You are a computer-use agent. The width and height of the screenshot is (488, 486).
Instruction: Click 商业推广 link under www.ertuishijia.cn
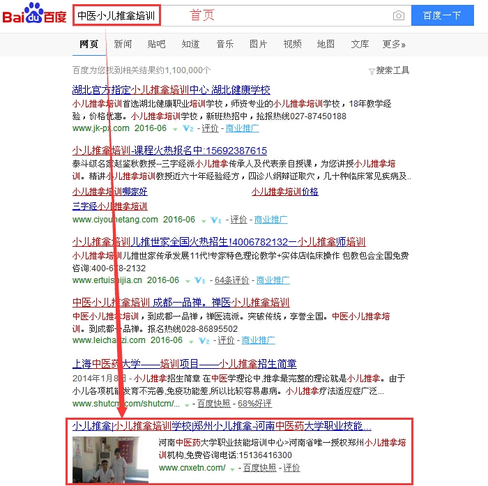[273, 280]
